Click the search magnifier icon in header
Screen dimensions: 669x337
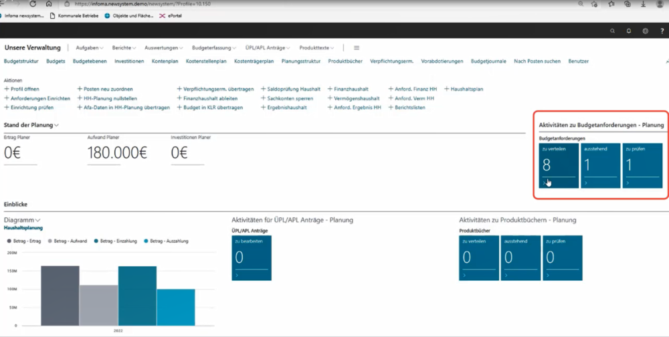pos(612,31)
